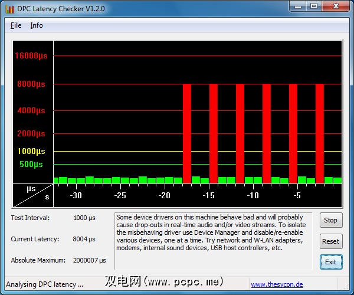Screen dimensions: 354x295
Task: Click the Test Interval value 1000 µs
Action: [x=84, y=218]
